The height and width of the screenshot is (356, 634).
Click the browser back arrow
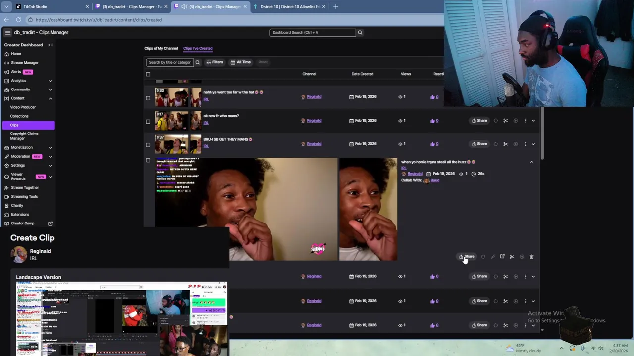6,20
